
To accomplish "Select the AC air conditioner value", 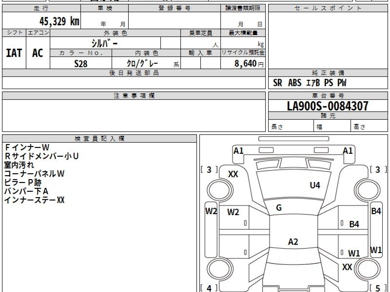I will point(38,53).
